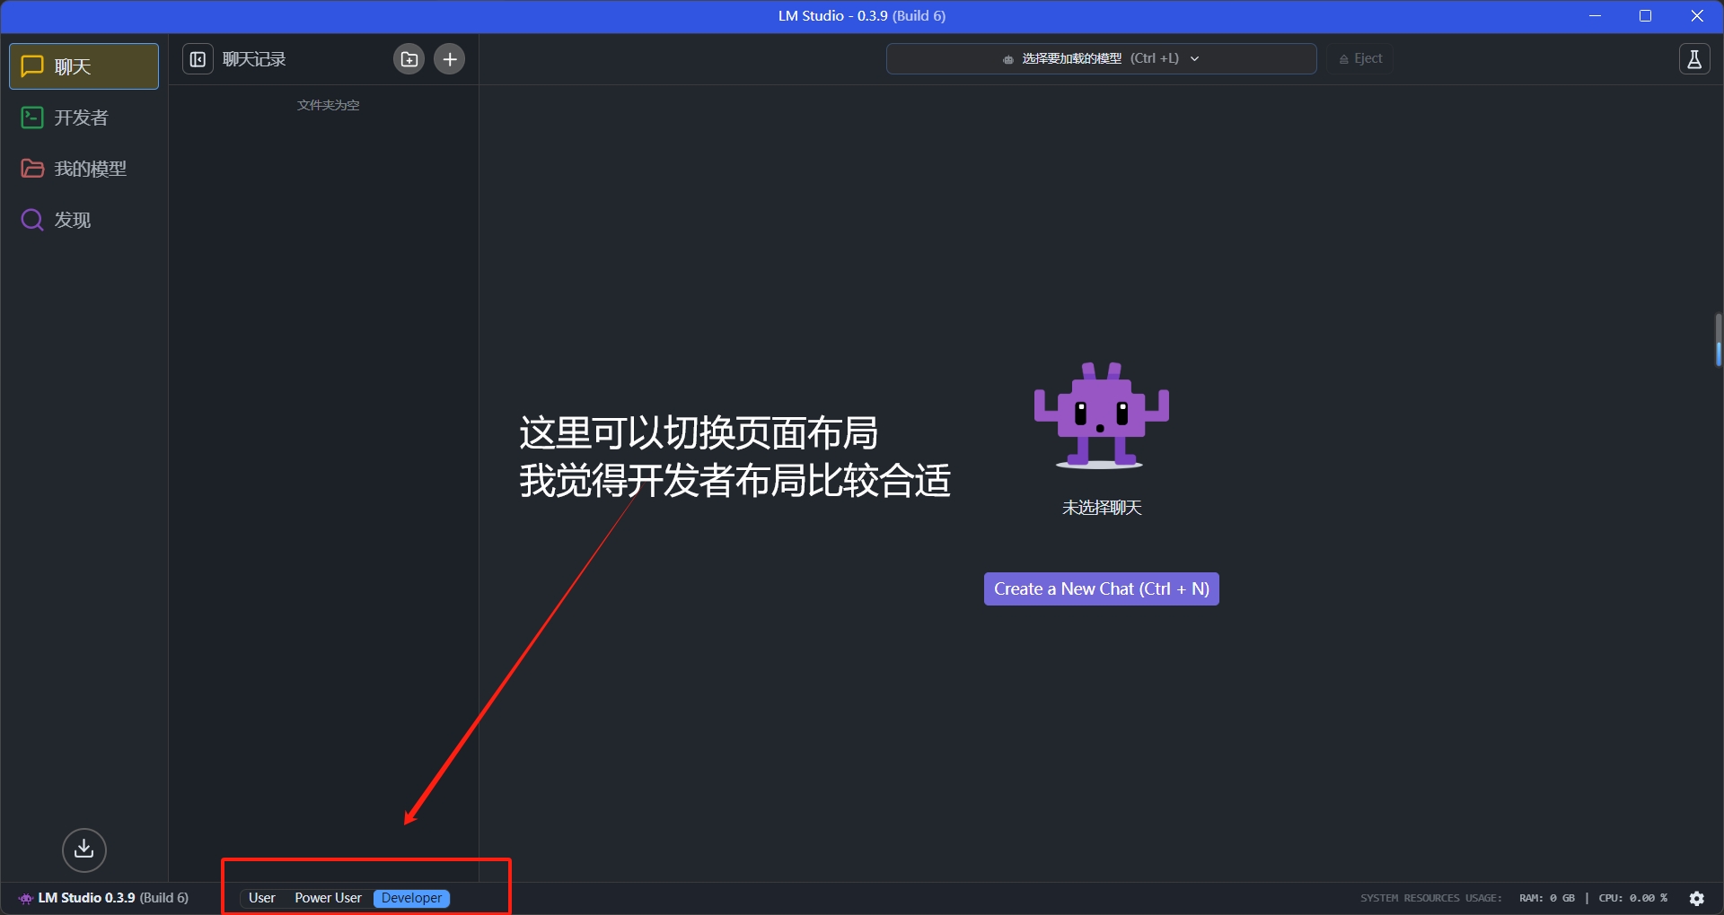Close the LM Studio window
The width and height of the screenshot is (1724, 915).
[1697, 16]
